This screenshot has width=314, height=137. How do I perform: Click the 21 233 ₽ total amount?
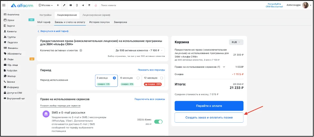coord(237,88)
